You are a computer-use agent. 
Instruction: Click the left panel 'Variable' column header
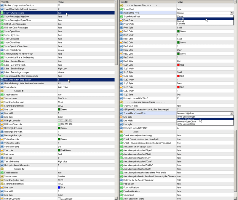(x=29, y=2)
